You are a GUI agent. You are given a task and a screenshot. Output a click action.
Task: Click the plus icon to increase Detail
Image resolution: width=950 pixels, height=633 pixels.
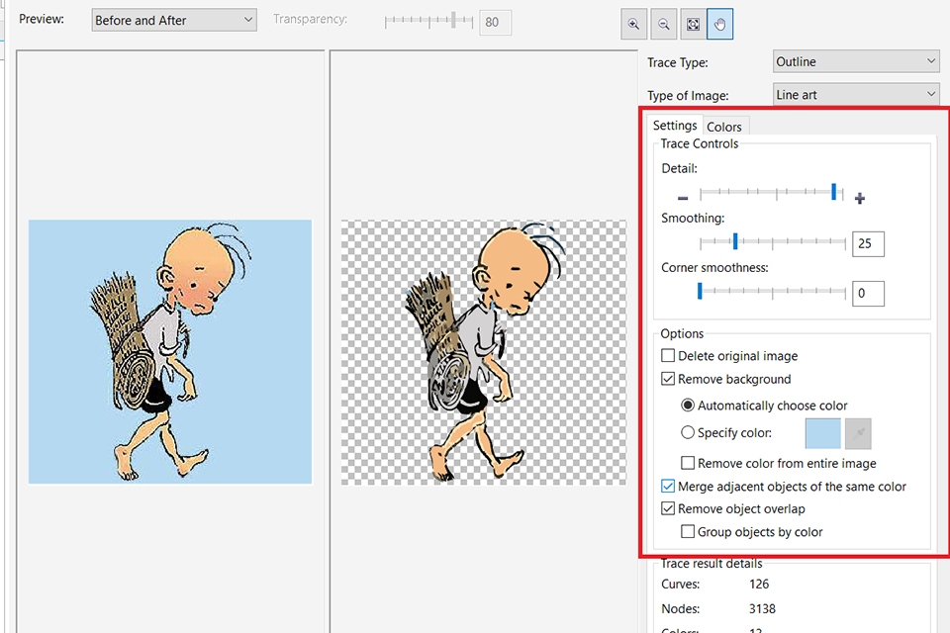click(859, 197)
